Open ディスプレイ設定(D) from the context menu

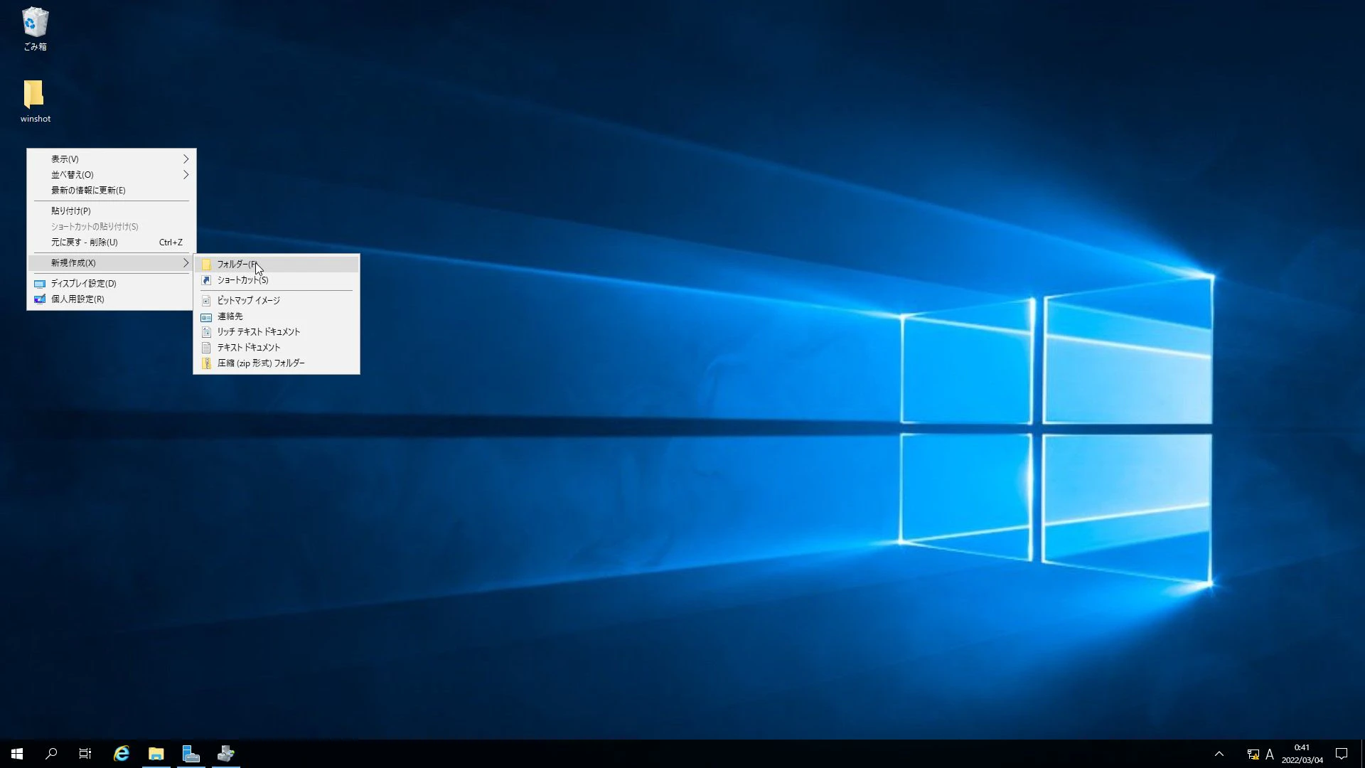click(x=112, y=284)
